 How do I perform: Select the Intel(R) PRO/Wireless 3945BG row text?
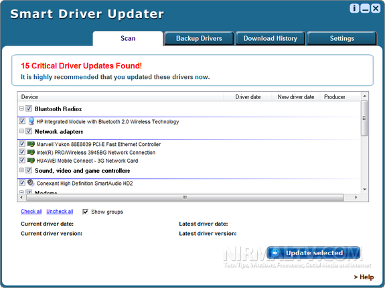[96, 153]
